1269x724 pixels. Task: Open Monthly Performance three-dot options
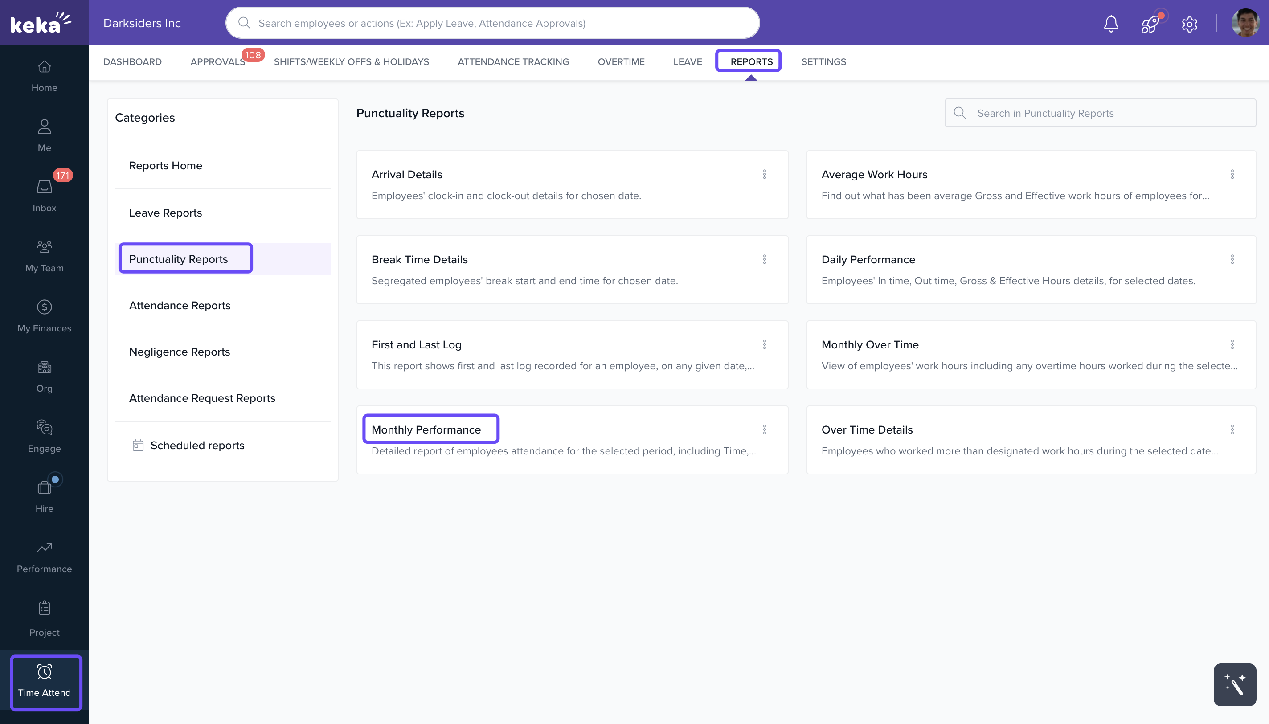coord(764,429)
